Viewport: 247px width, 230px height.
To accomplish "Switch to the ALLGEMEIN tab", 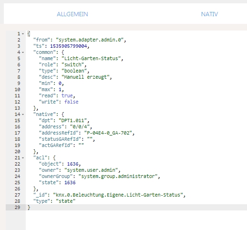I will click(72, 14).
